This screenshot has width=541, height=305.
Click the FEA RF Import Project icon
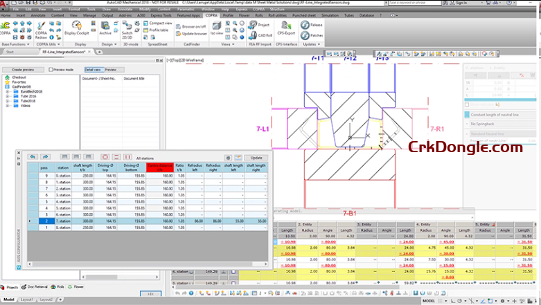pyautogui.click(x=253, y=24)
